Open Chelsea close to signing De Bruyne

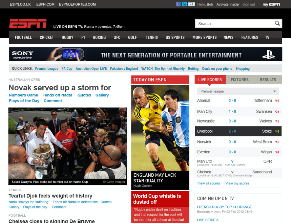click(x=51, y=221)
